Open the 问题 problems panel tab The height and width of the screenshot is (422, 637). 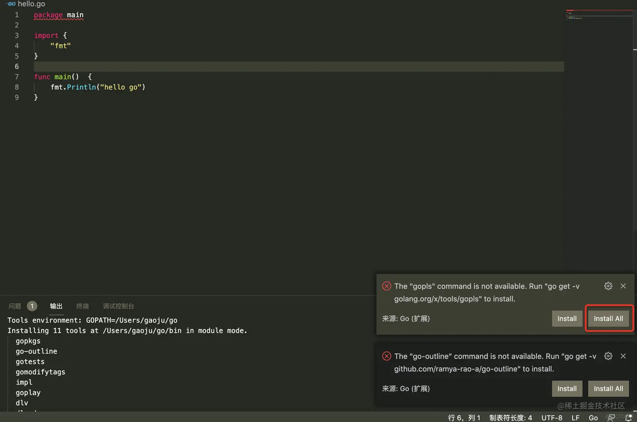(x=15, y=306)
